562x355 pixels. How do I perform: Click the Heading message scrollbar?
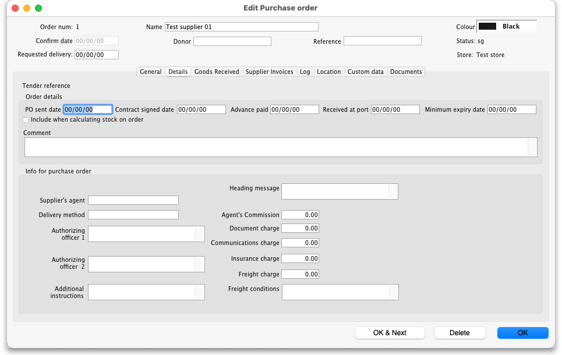[393, 191]
